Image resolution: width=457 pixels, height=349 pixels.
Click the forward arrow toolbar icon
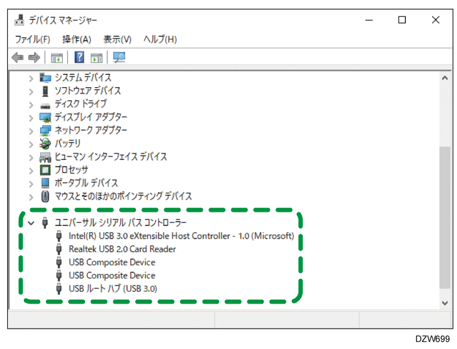pos(34,57)
